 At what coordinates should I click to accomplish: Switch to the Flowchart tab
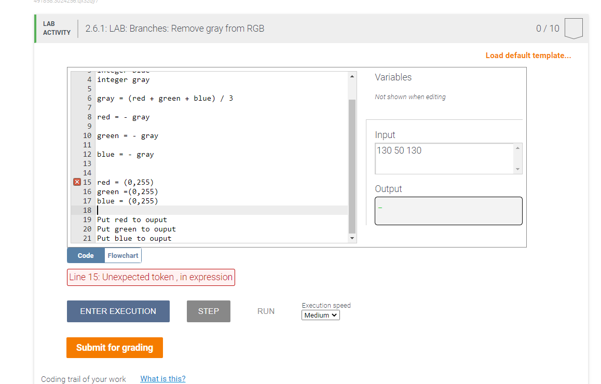pos(122,255)
